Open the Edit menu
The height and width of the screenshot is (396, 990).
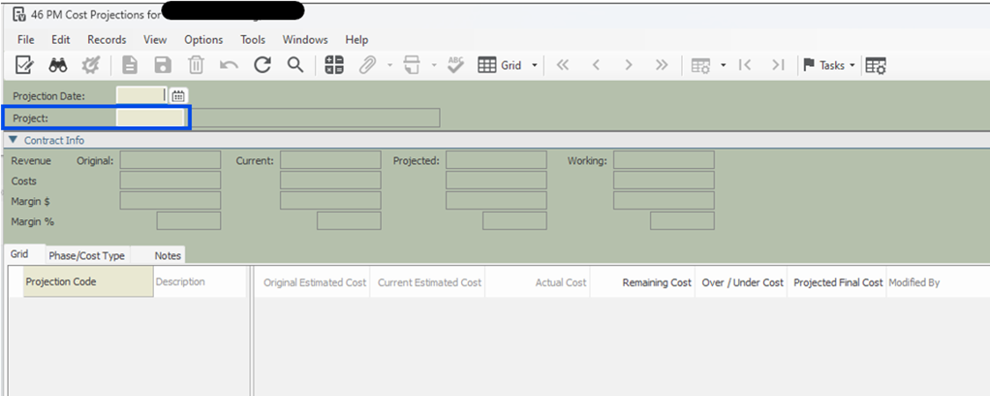[x=61, y=40]
